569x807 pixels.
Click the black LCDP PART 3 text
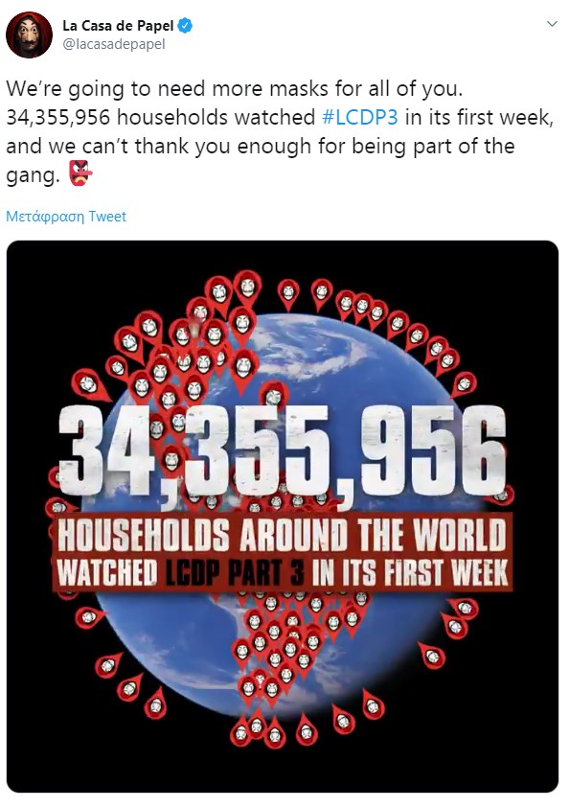tap(235, 573)
